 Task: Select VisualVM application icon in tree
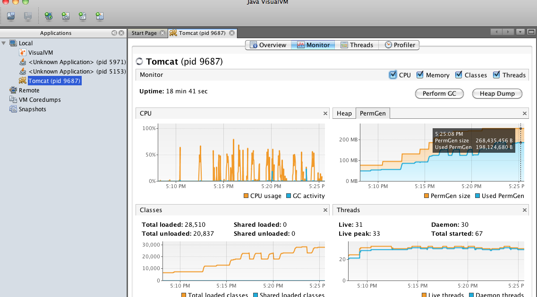(x=23, y=52)
